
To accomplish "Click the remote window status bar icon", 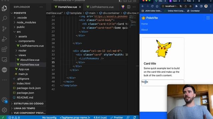I will tap(3, 118).
